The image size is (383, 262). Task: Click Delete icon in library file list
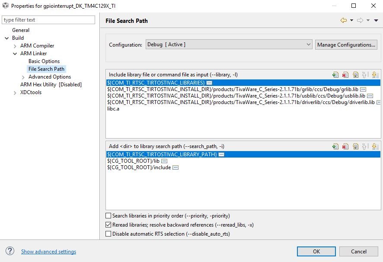(345, 75)
